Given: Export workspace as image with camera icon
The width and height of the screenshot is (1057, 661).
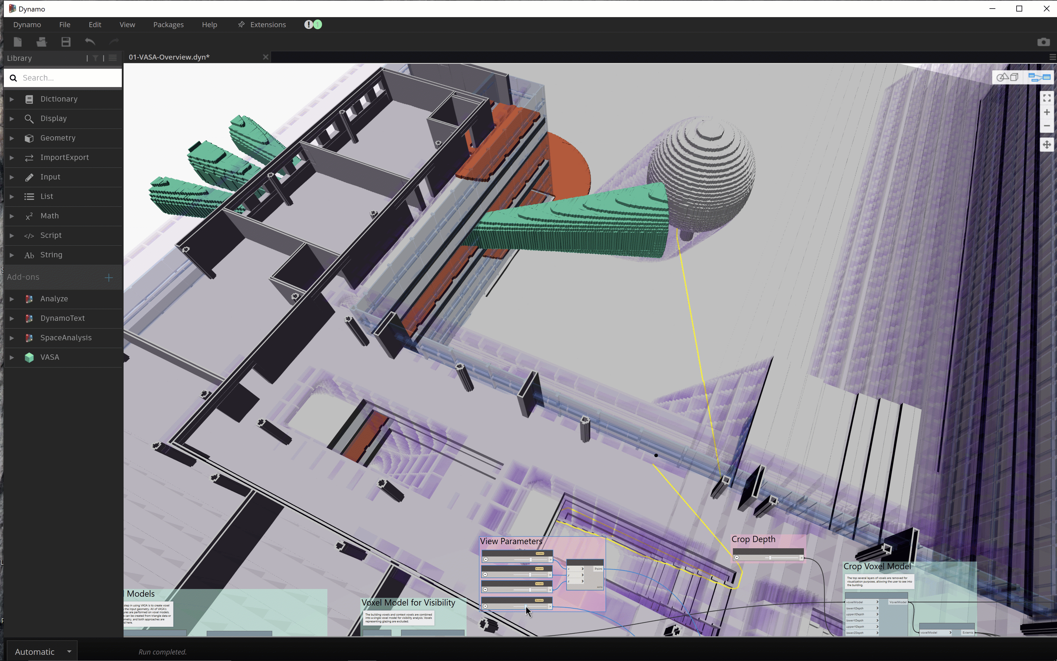Looking at the screenshot, I should [x=1044, y=42].
